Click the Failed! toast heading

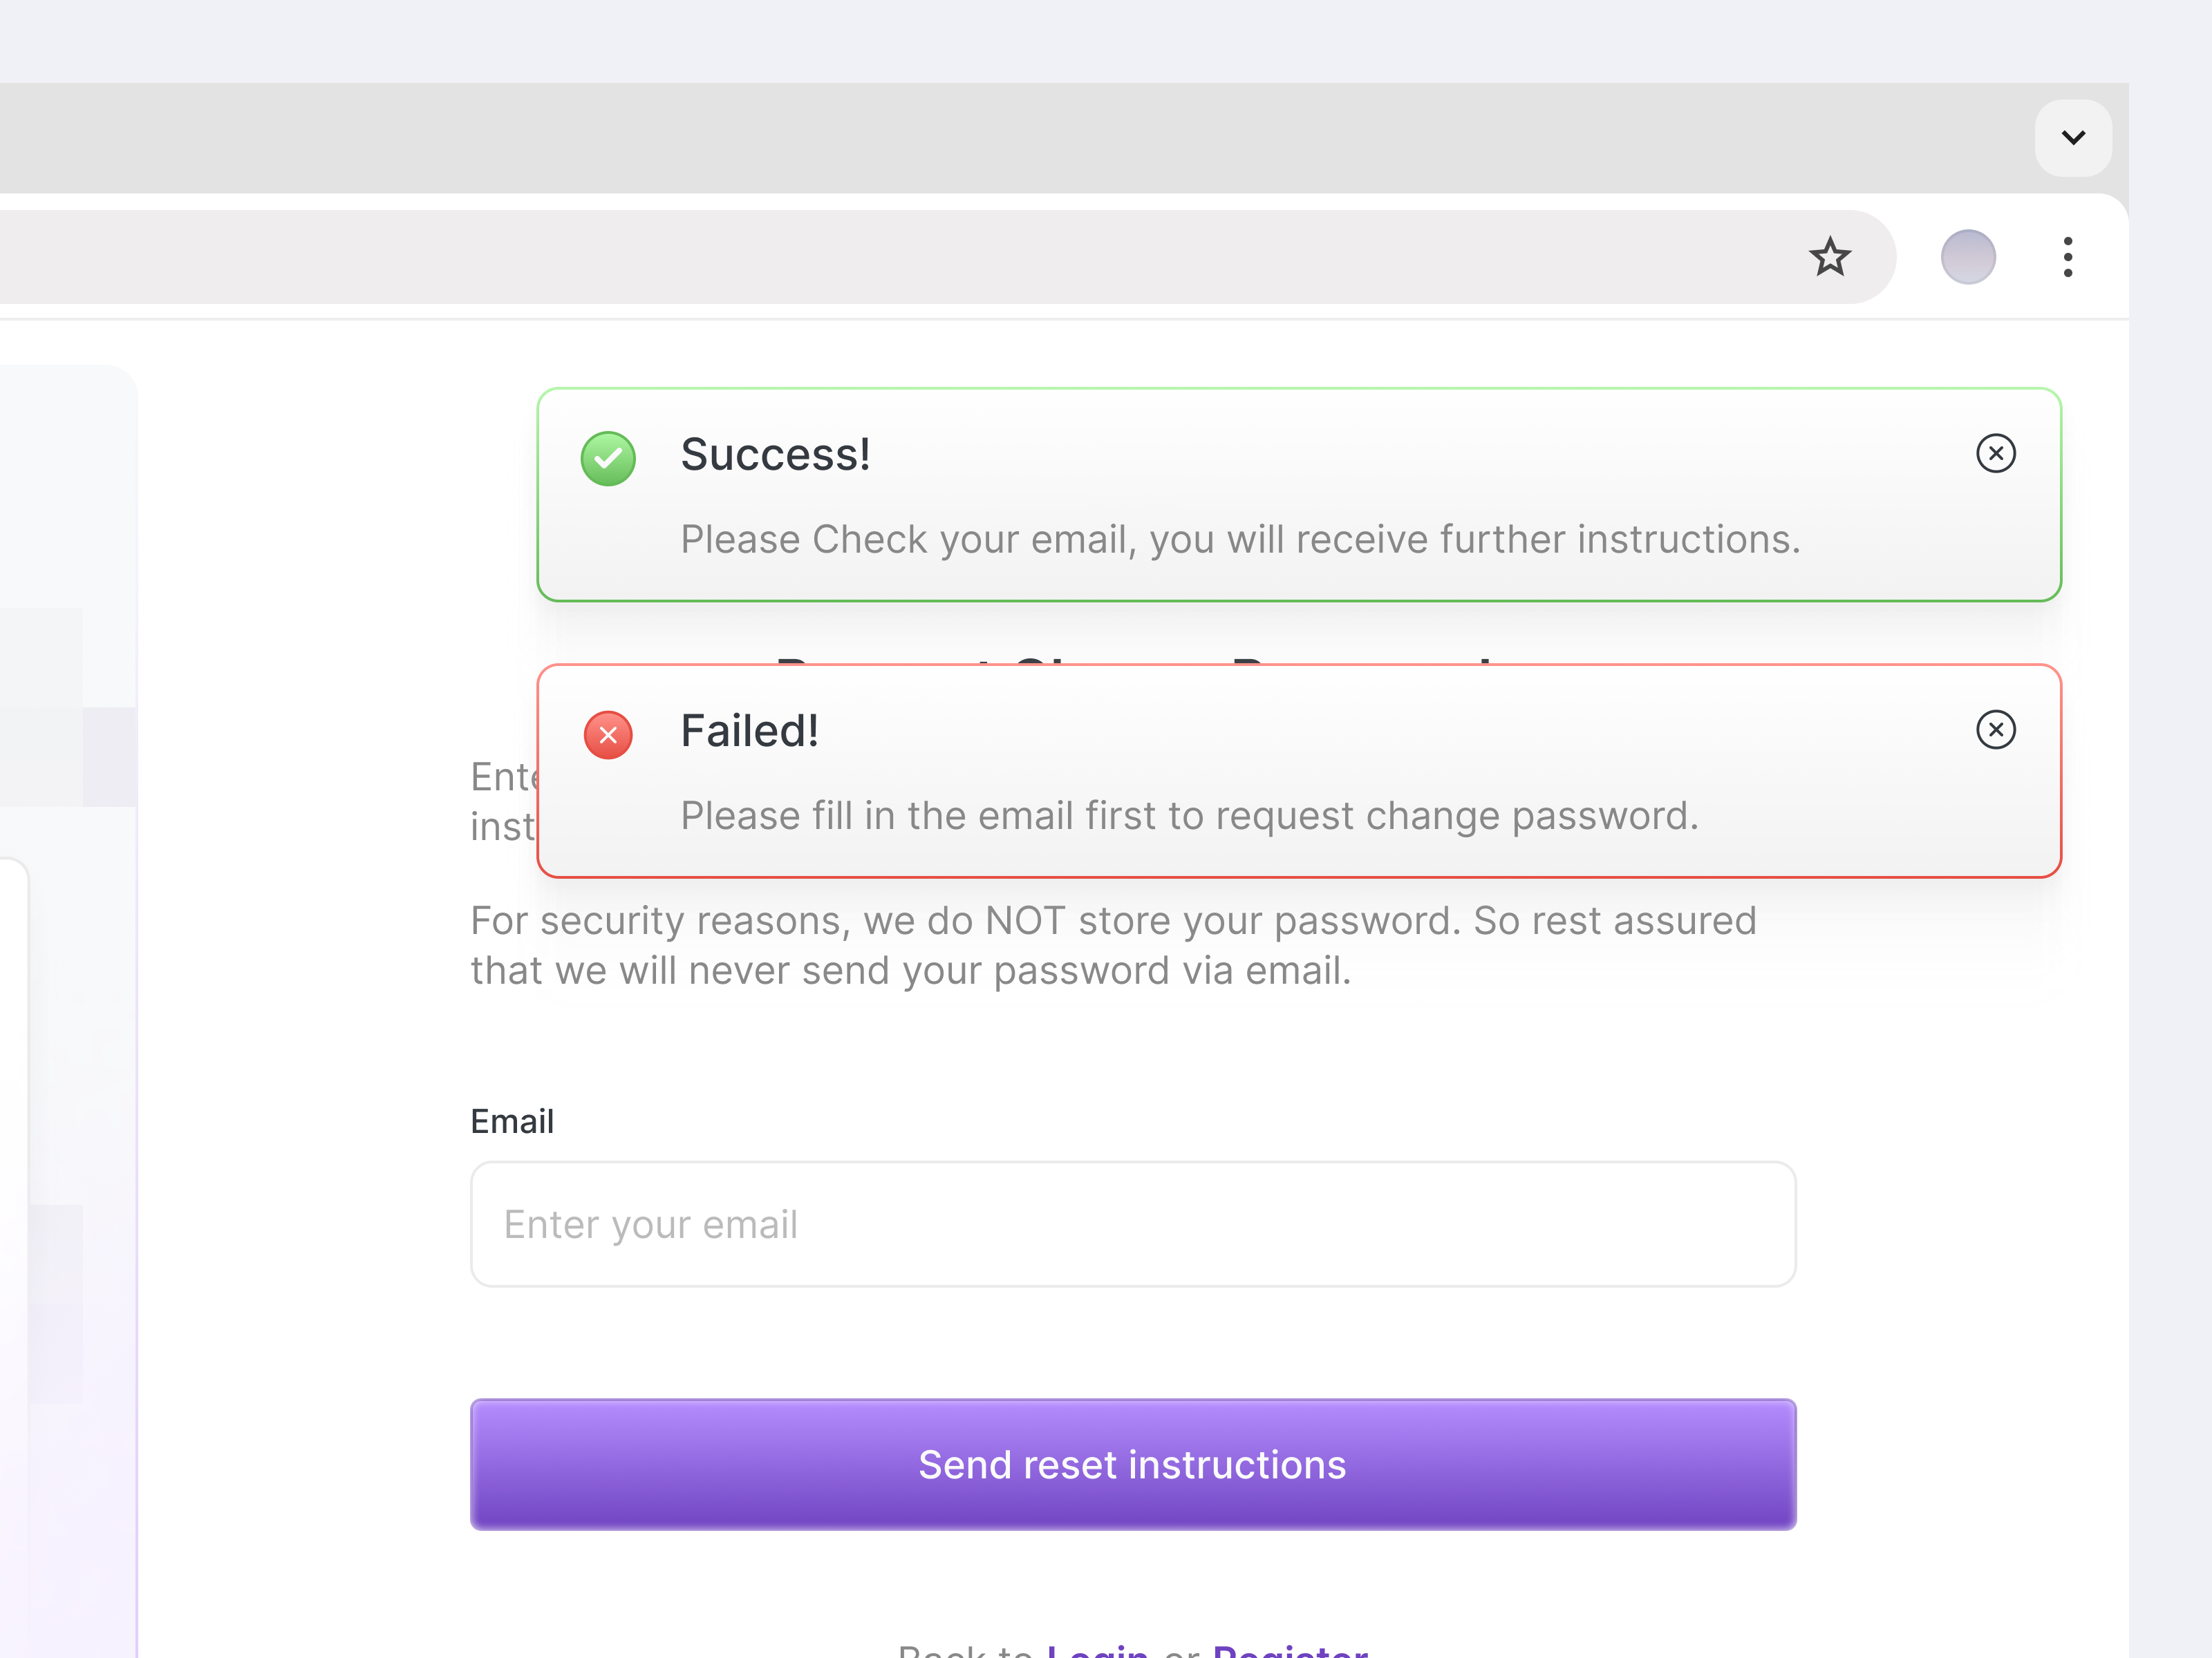(749, 732)
